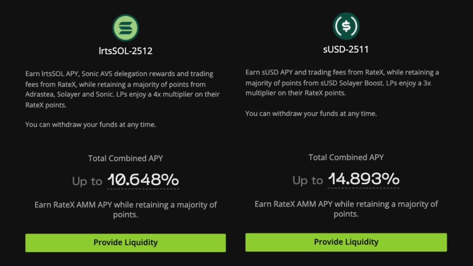Open the 10.648% APY breakdown tooltip
Viewport: 473px width, 266px height.
143,180
